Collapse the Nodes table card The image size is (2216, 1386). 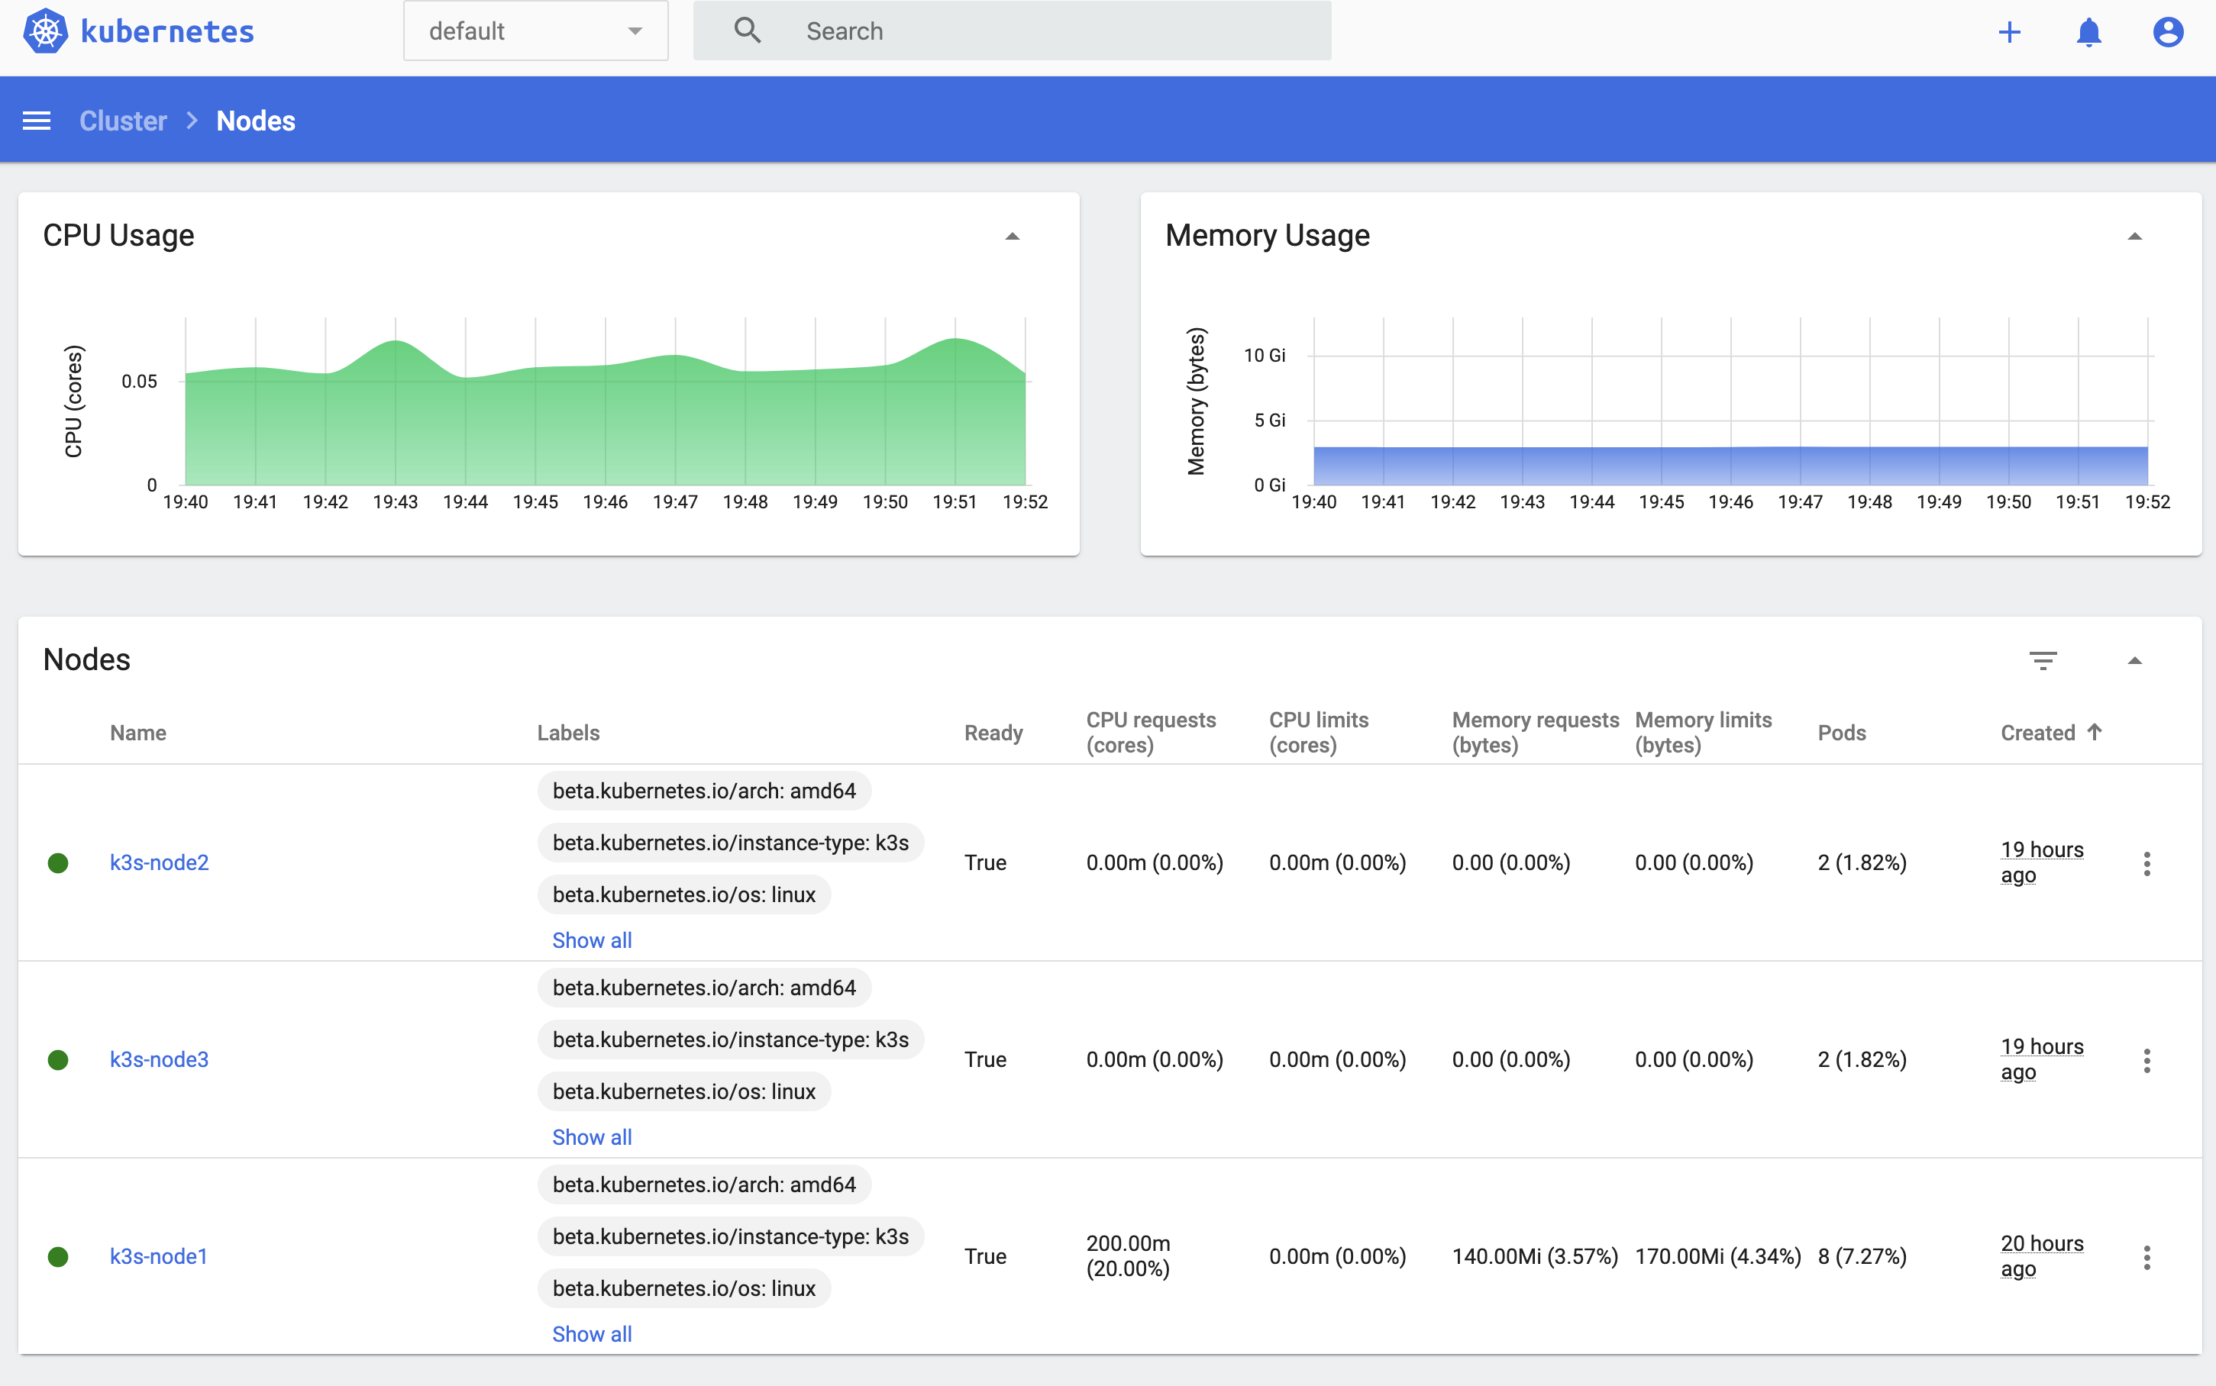pos(2134,660)
